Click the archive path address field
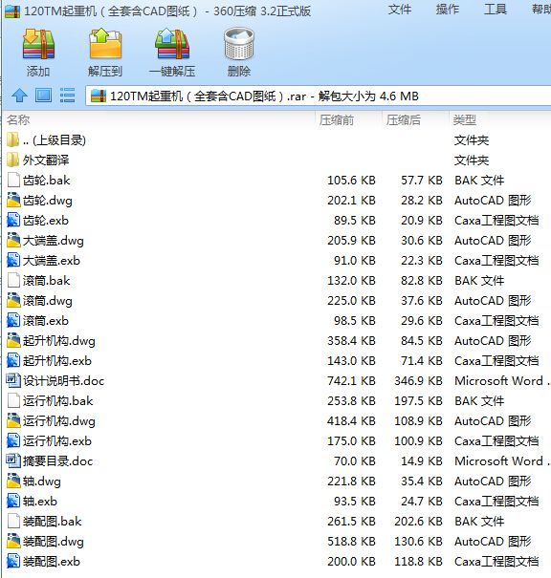Viewport: 551px width, 578px height. pyautogui.click(x=319, y=96)
